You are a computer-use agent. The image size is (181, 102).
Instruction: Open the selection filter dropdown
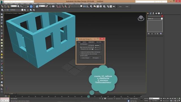coord(14,6)
